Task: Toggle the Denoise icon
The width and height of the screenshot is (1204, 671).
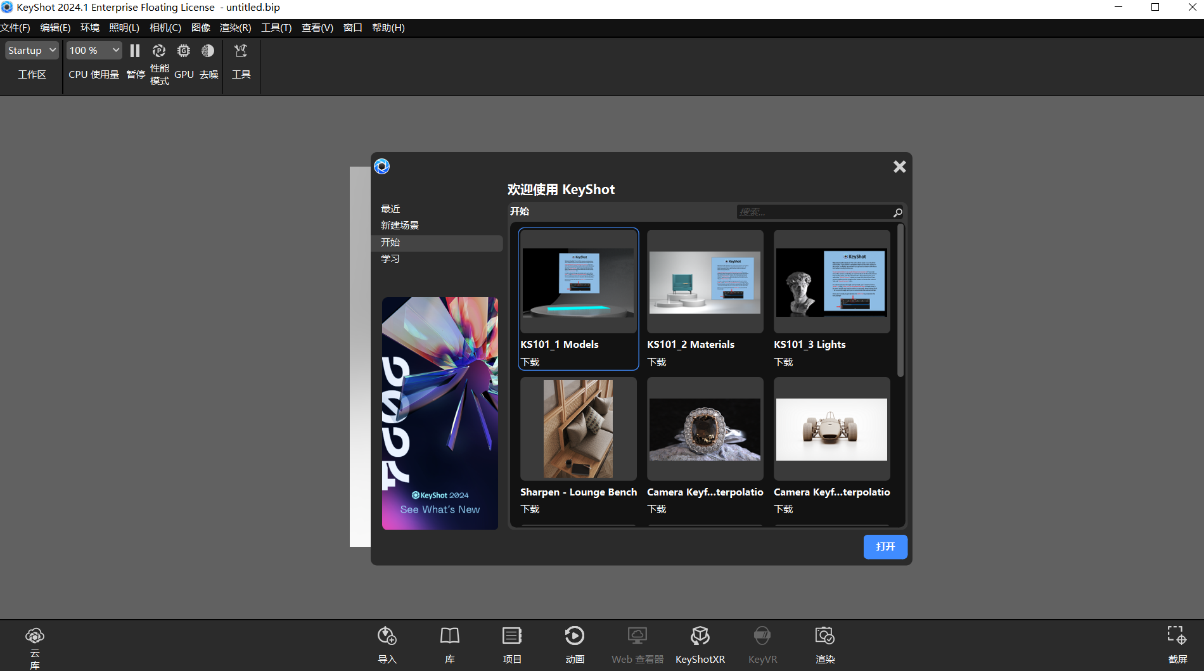Action: tap(208, 51)
